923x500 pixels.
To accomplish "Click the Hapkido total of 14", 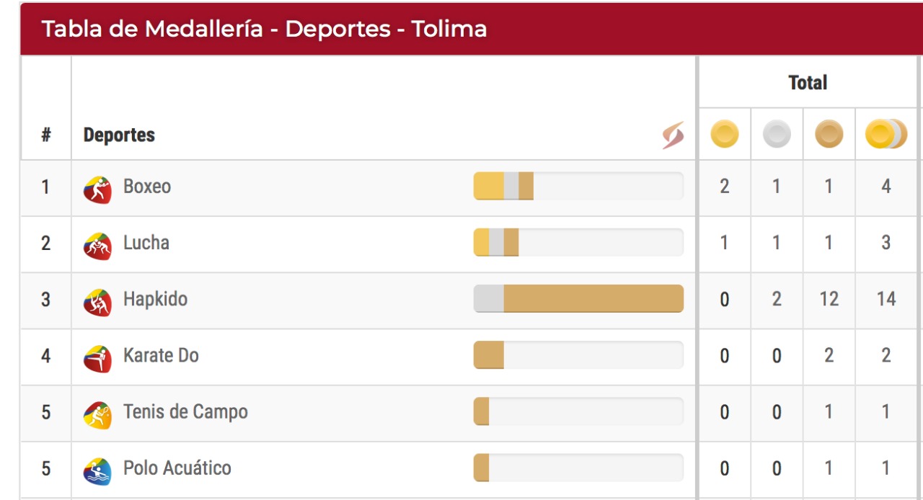I will coord(886,299).
